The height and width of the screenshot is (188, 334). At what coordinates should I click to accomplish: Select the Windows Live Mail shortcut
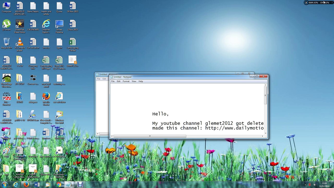coord(59,117)
